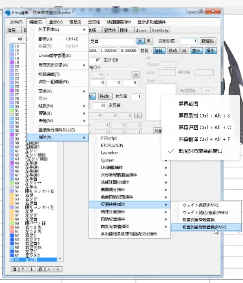Click the 付与率 value field
This screenshot has width=243, height=283.
pyautogui.click(x=137, y=96)
